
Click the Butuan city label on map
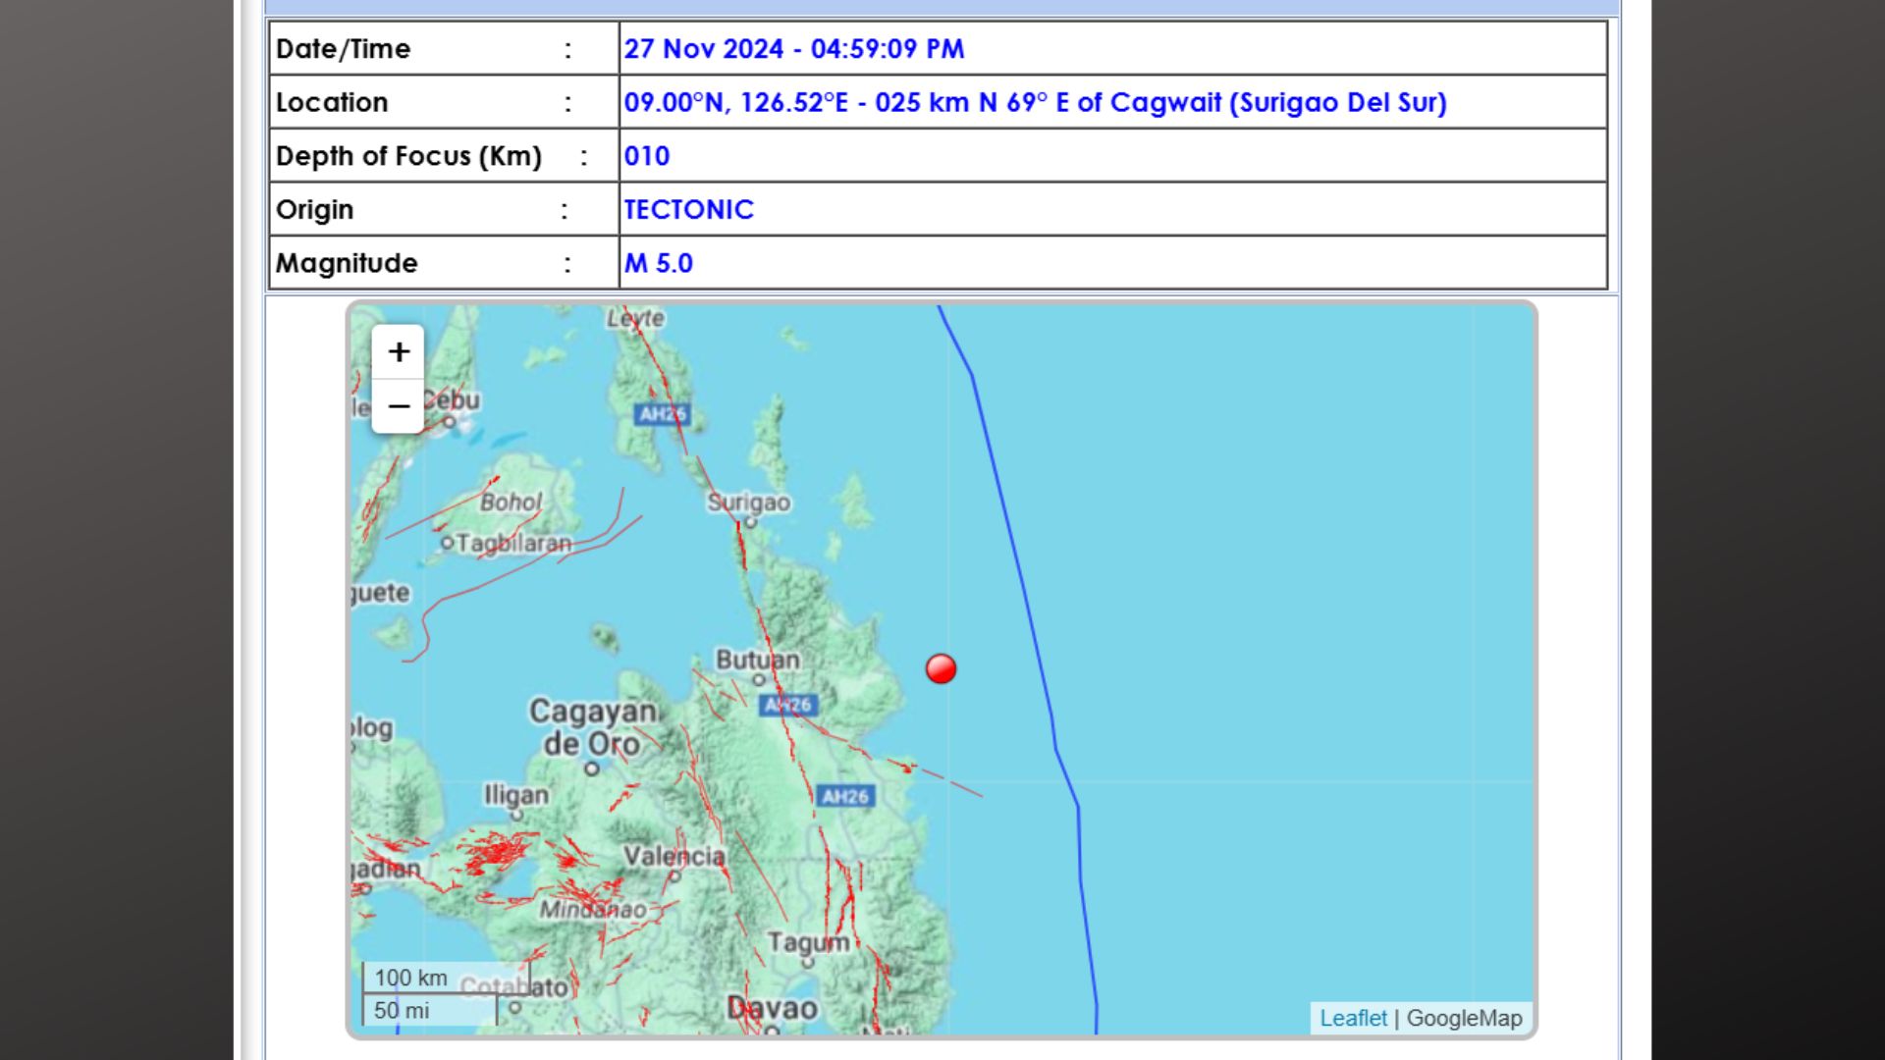click(x=757, y=660)
